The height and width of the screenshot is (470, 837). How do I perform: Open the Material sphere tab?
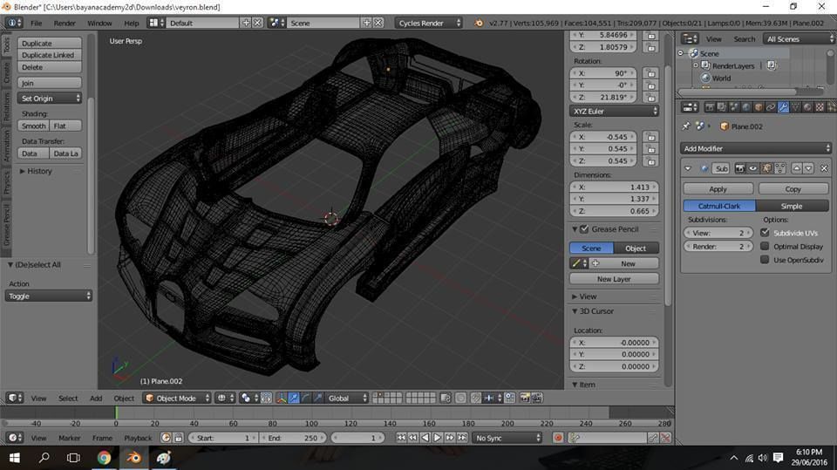pyautogui.click(x=807, y=107)
